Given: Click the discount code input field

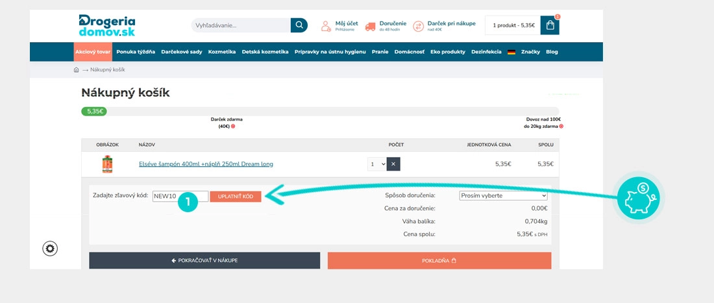Looking at the screenshot, I should 180,196.
